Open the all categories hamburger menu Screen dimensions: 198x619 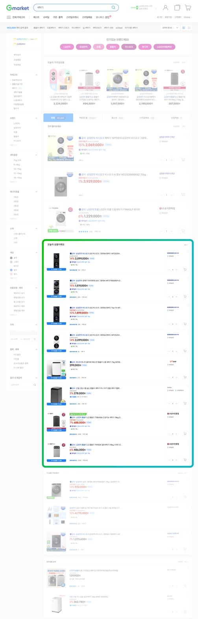(x=9, y=17)
